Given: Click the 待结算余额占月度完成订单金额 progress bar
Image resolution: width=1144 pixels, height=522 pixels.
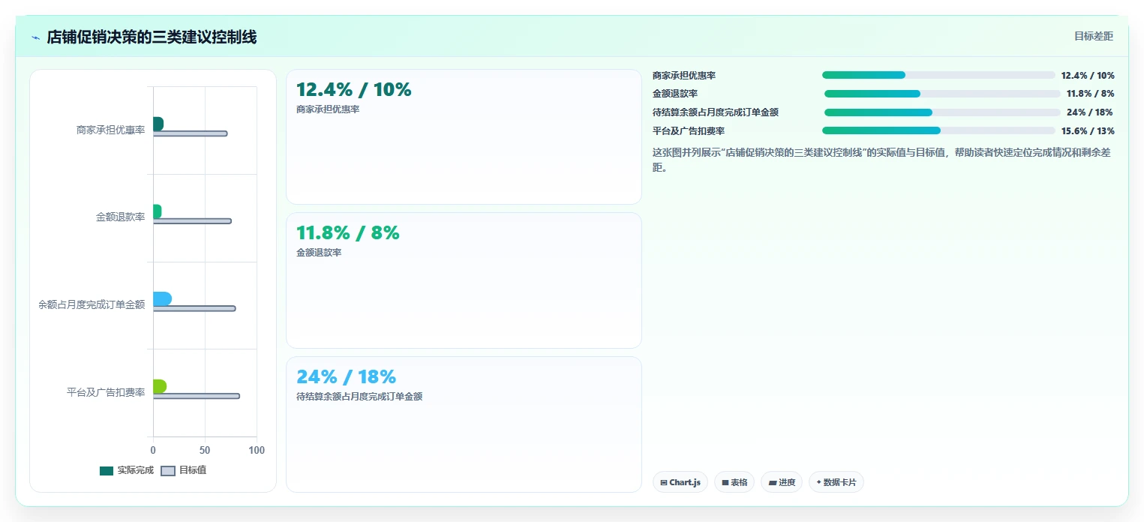Looking at the screenshot, I should [942, 112].
